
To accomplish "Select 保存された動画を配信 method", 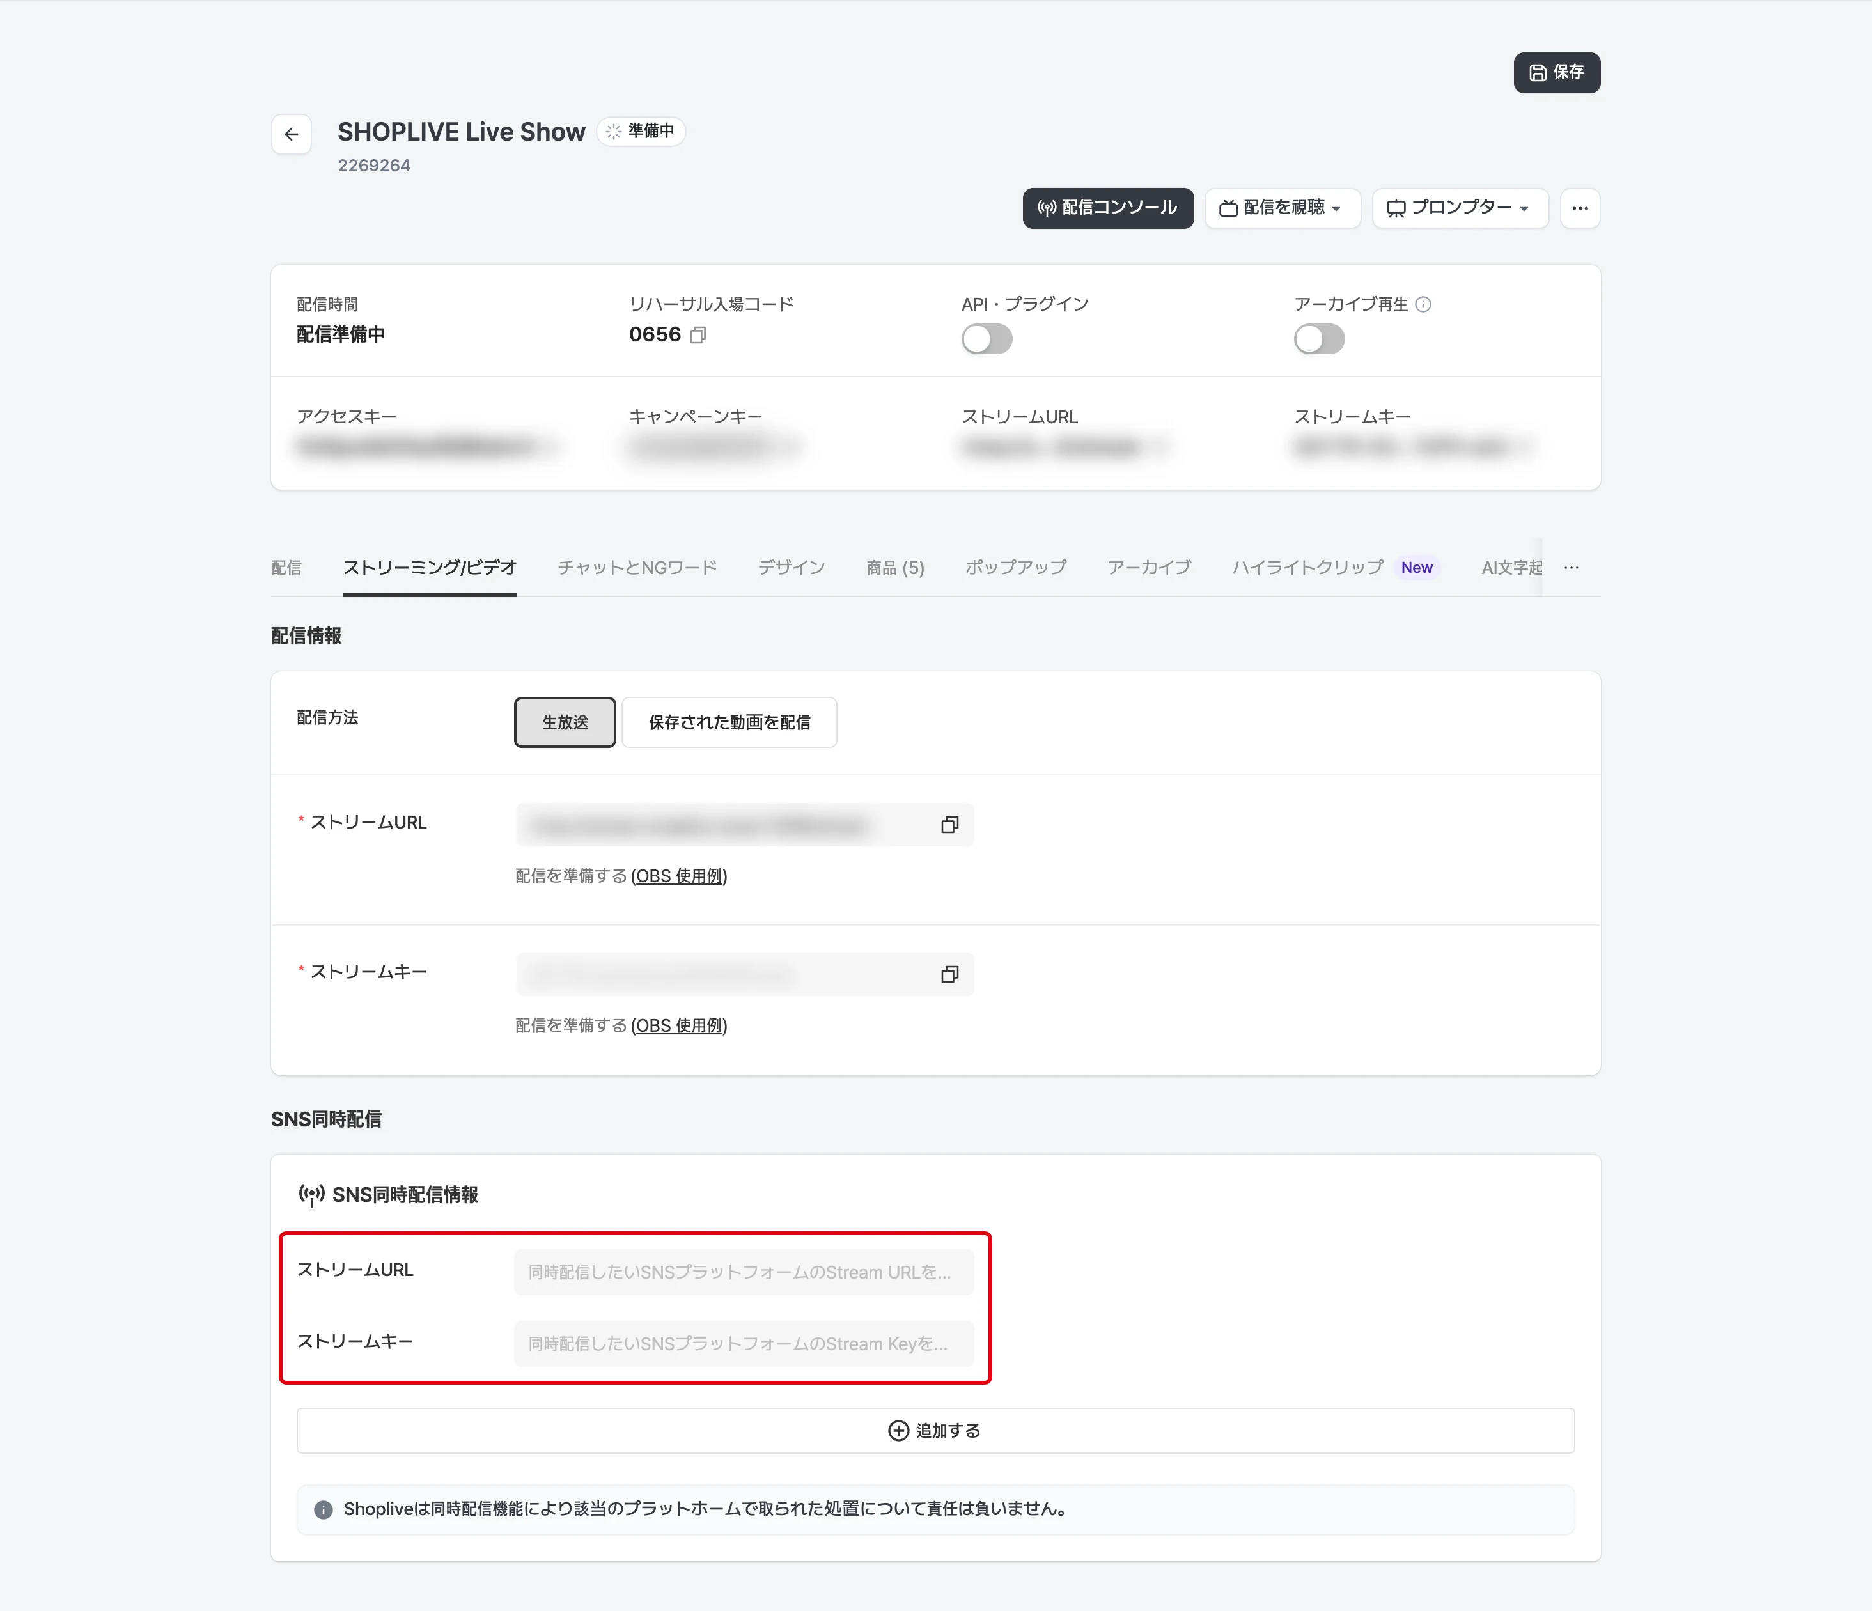I will coord(728,722).
